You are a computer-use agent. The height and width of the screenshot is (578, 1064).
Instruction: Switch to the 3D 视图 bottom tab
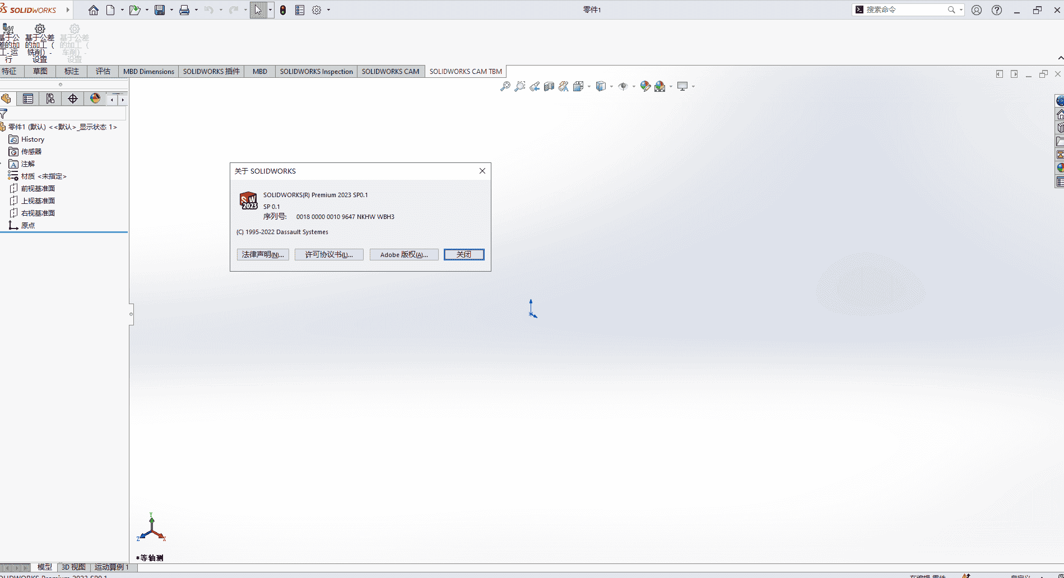coord(73,567)
